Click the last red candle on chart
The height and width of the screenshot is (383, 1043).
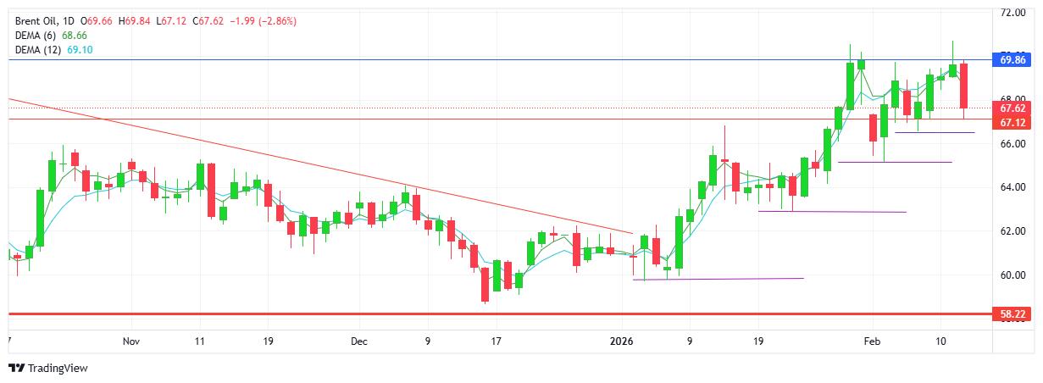point(963,86)
